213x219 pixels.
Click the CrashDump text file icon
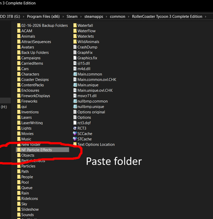[75, 47]
